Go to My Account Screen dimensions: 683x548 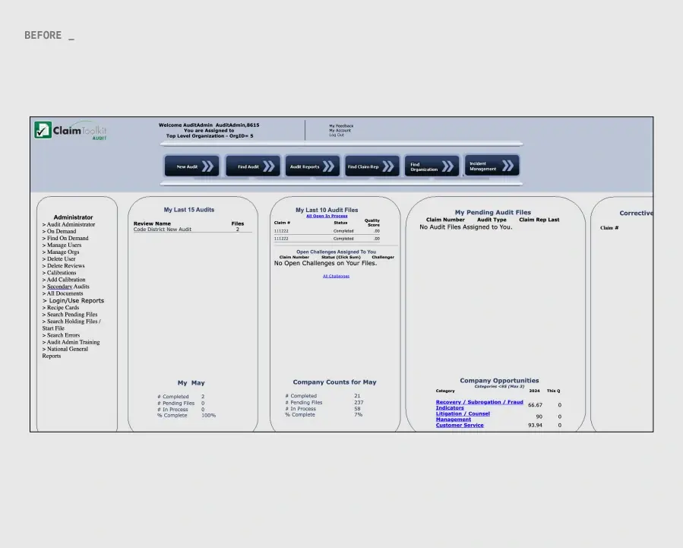(340, 130)
